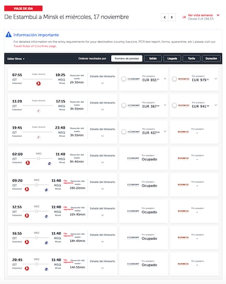Click the VKO stopover marker on the 02:00 flight
Viewport: 226px width, 284px height.
pos(38,158)
